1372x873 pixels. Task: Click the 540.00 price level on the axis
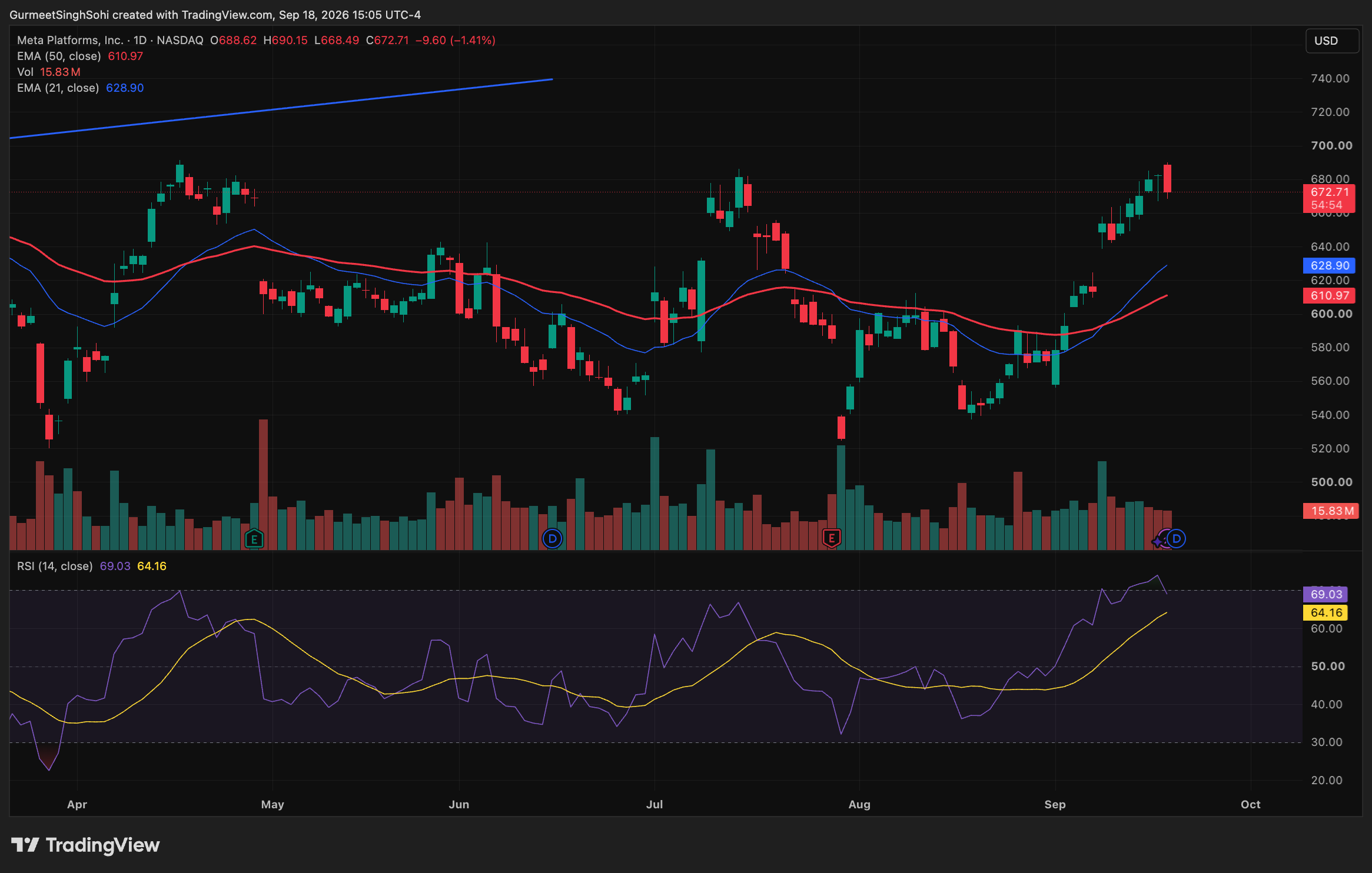pos(1330,415)
